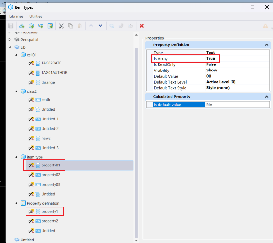Click the red Delete X icon
Image resolution: width=273 pixels, height=243 pixels.
tap(142, 26)
